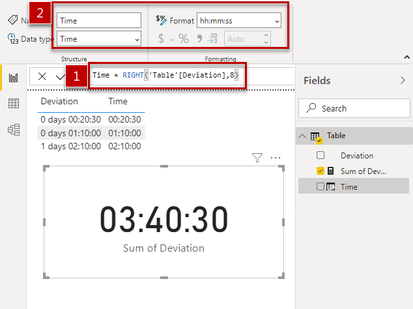Collapse the Table group chevron
Screen dimensions: 413x309
(302, 136)
